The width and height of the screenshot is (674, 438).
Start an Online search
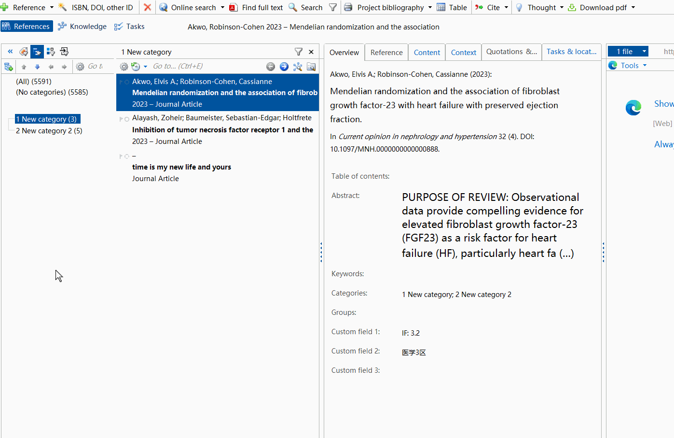click(188, 7)
